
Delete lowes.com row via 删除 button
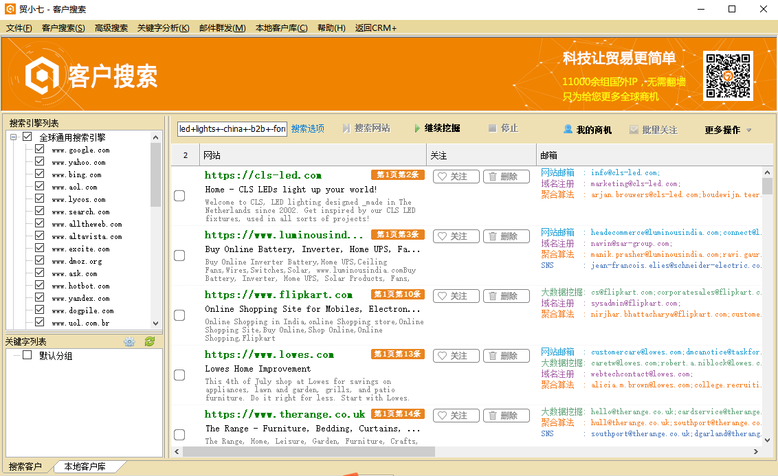point(506,356)
